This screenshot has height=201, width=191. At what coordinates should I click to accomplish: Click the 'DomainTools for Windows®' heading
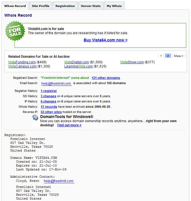point(67,117)
